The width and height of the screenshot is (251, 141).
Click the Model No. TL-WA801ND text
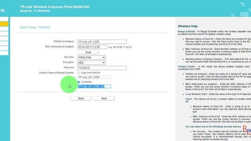[35, 11]
